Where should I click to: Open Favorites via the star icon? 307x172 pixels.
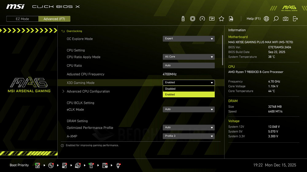tap(221, 19)
